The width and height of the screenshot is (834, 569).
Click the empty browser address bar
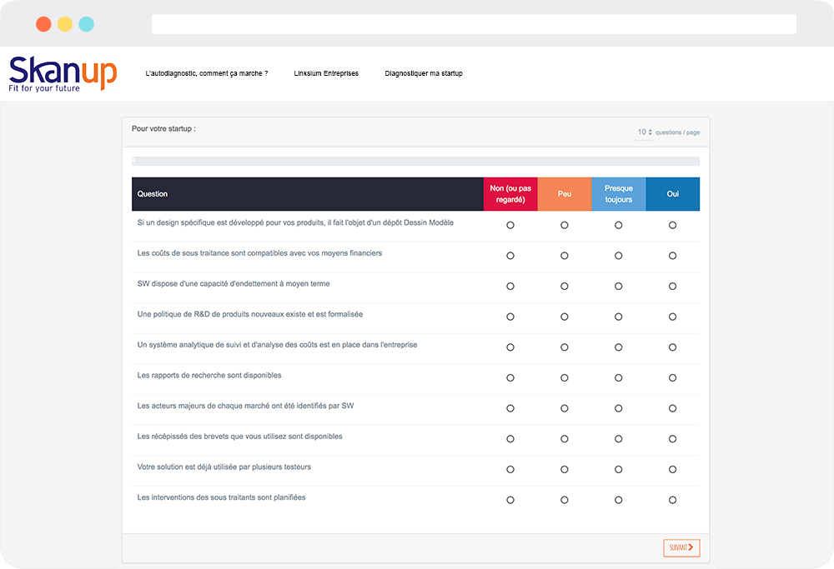[x=474, y=24]
